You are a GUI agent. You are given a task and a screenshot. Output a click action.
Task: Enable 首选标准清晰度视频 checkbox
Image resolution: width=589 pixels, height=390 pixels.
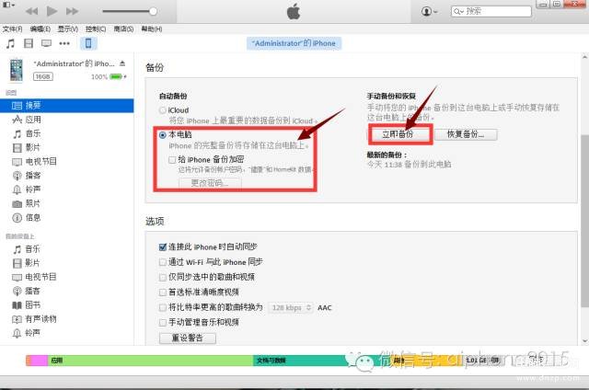[163, 292]
